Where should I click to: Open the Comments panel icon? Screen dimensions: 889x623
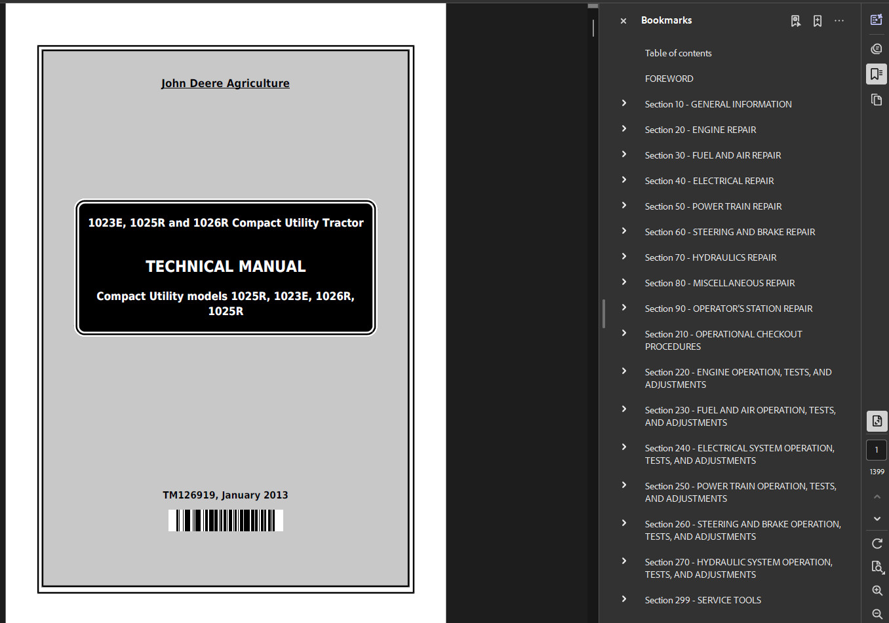tap(877, 48)
